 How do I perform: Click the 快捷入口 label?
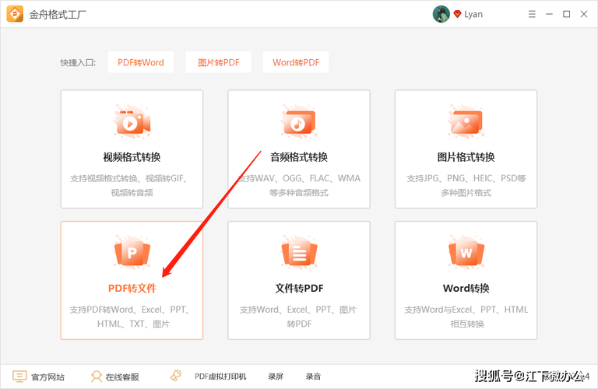[78, 62]
